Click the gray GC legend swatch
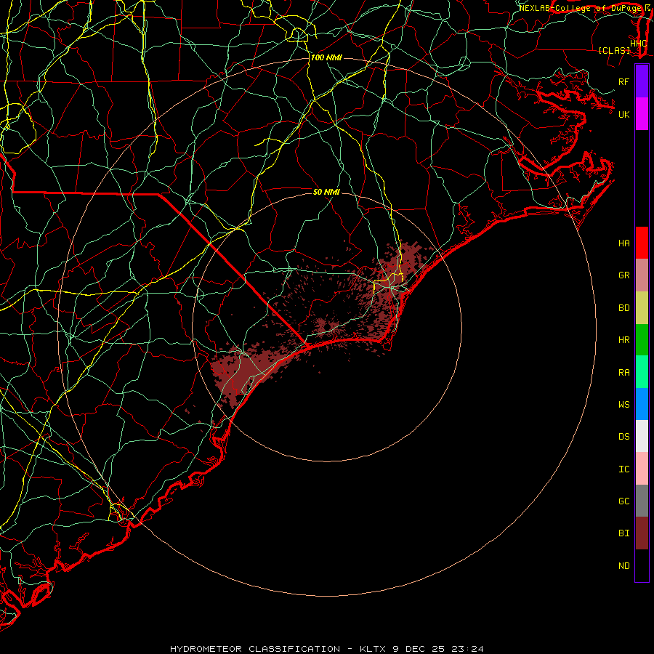 coord(642,501)
